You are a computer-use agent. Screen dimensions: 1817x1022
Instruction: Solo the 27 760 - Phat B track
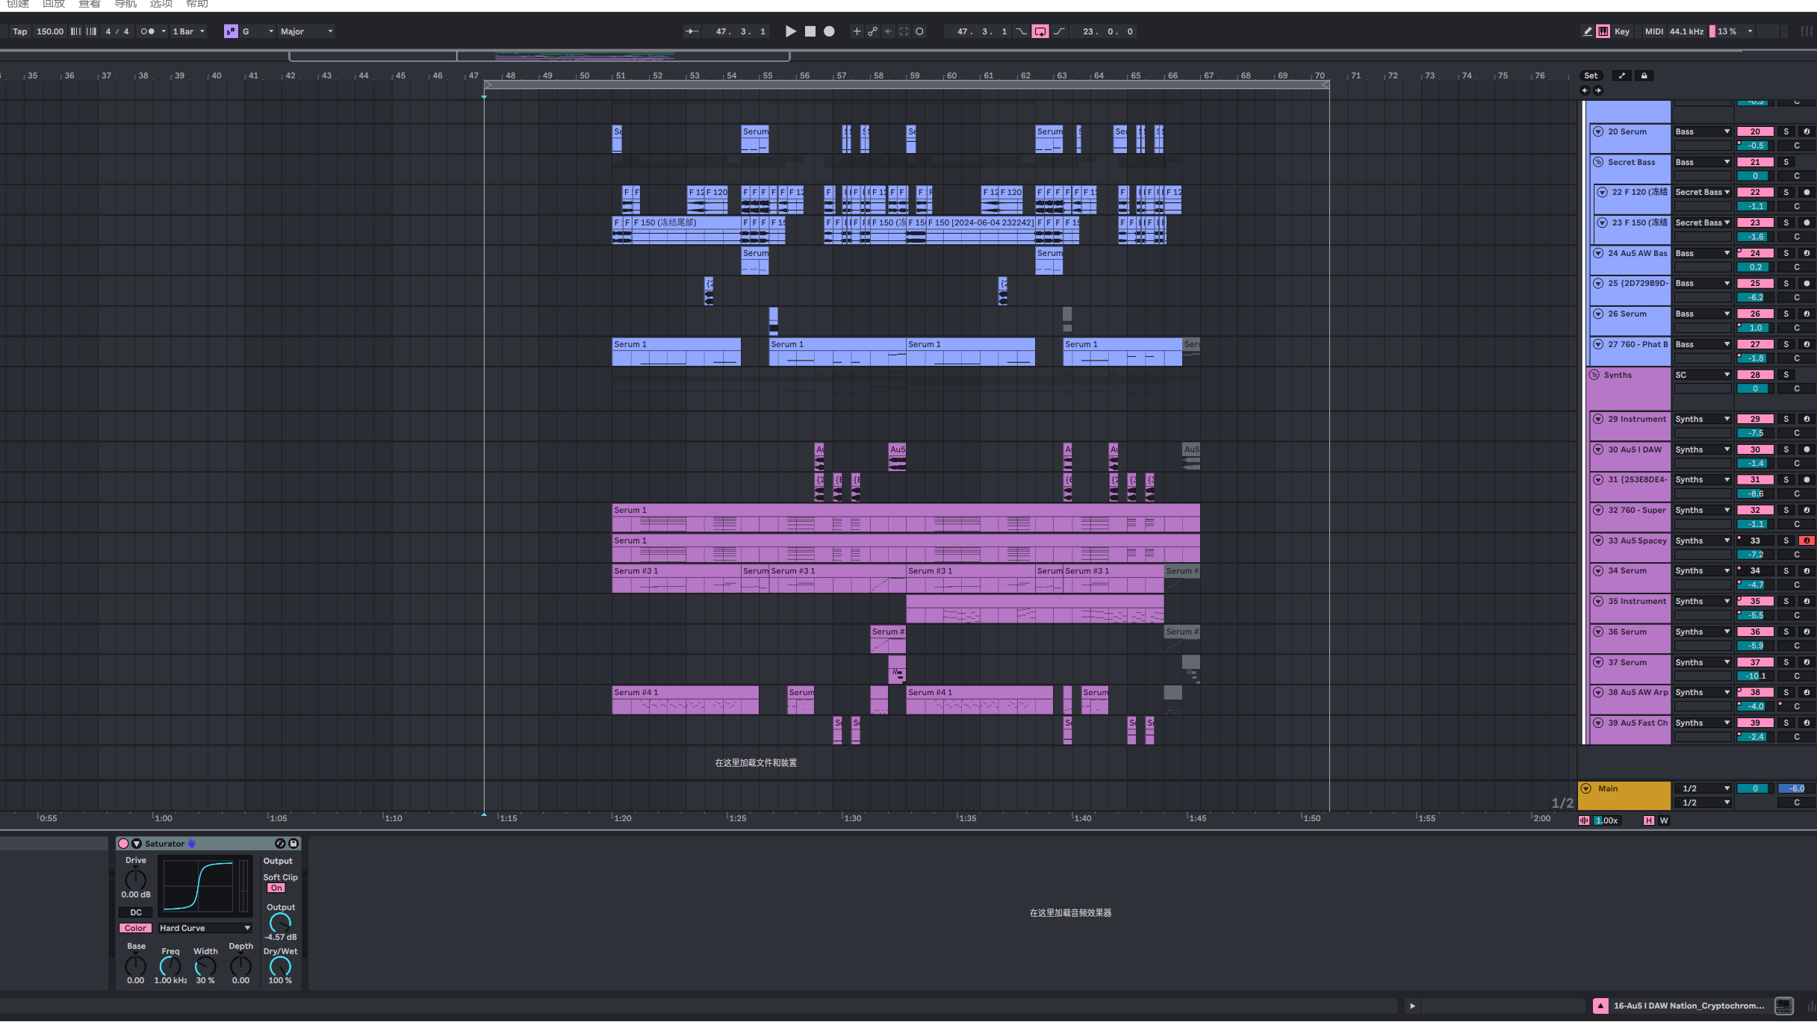pos(1786,344)
